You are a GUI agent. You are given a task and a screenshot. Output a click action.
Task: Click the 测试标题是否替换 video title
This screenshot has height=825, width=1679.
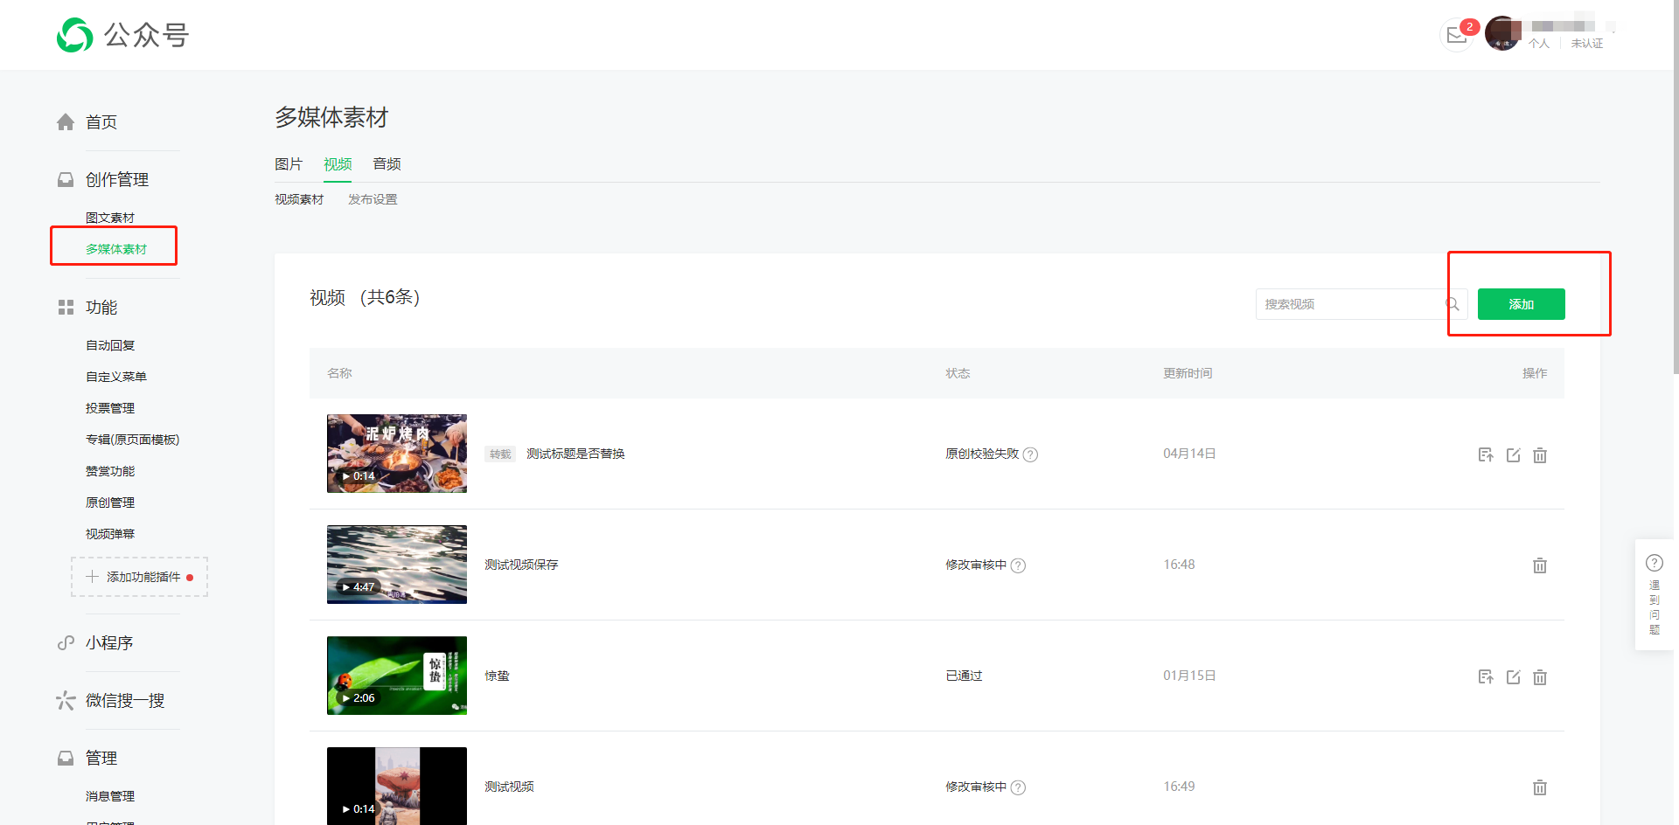point(575,454)
